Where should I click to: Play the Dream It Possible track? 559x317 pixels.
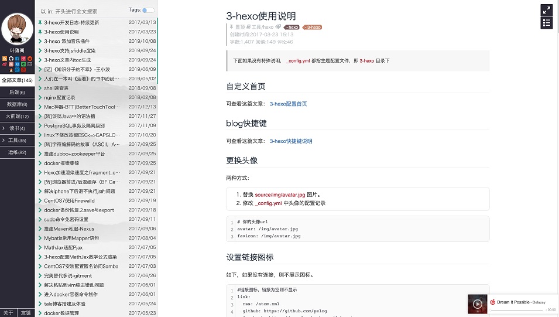tap(478, 304)
